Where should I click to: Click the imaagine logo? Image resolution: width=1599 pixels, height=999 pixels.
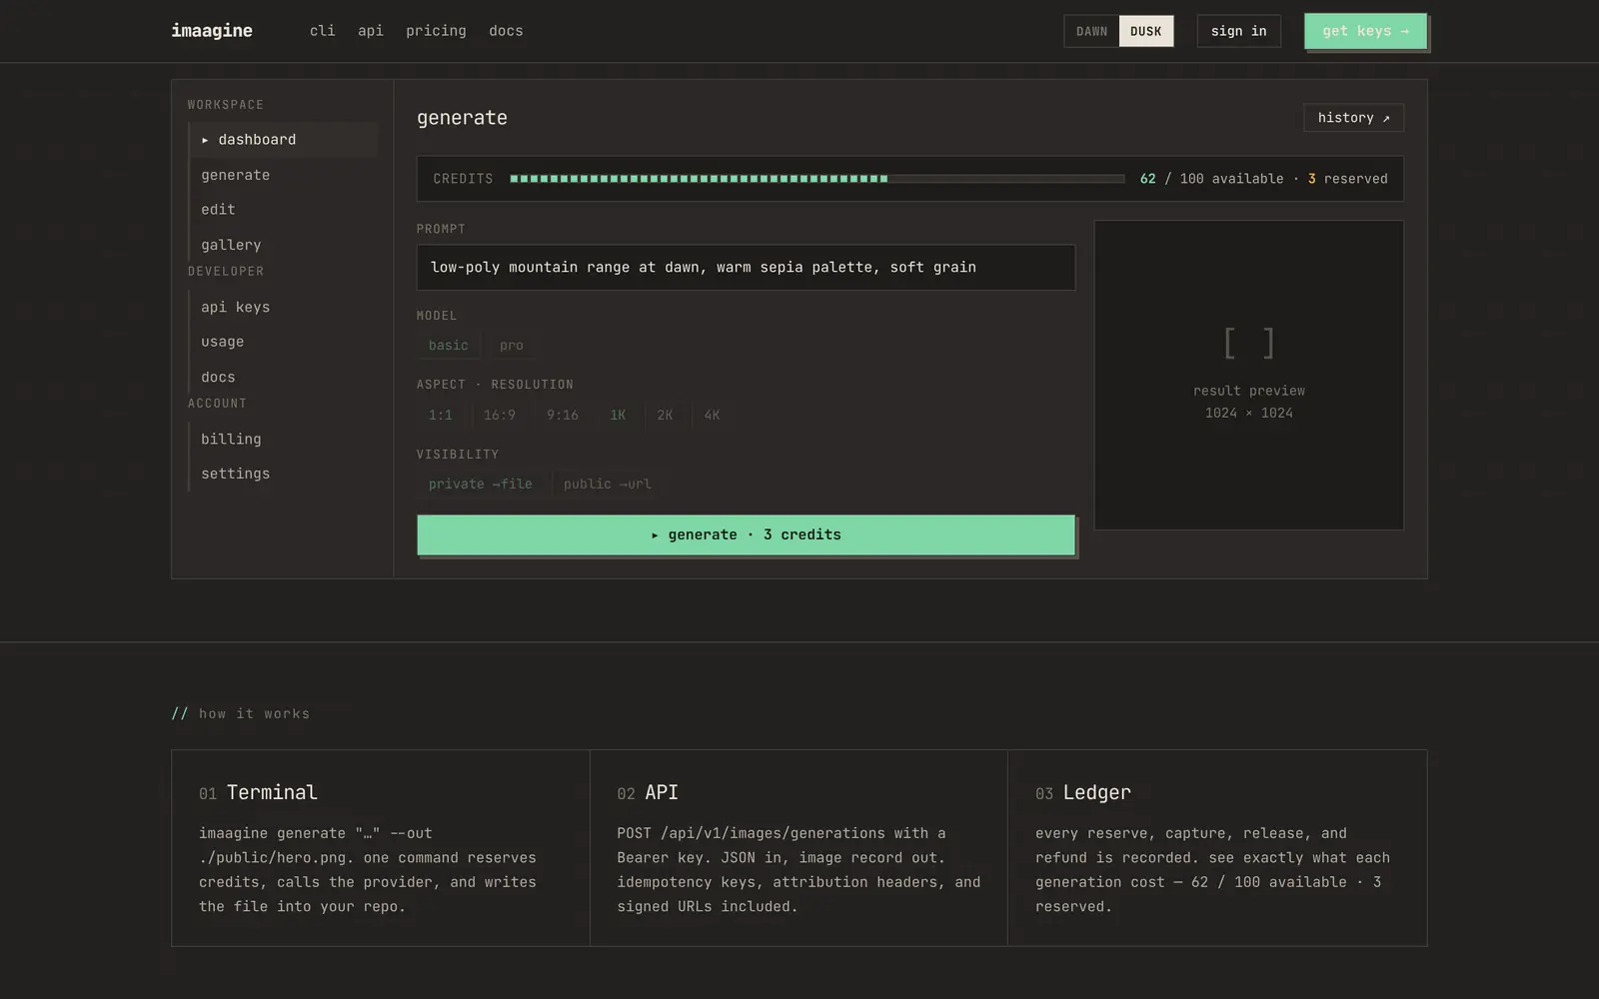pyautogui.click(x=212, y=31)
